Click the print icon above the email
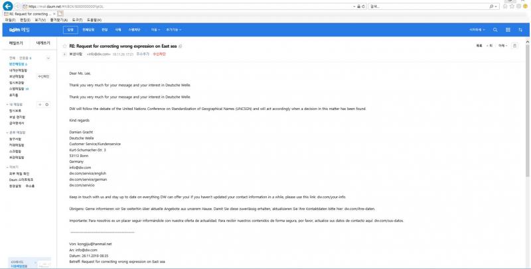The width and height of the screenshot is (531, 269). click(514, 46)
